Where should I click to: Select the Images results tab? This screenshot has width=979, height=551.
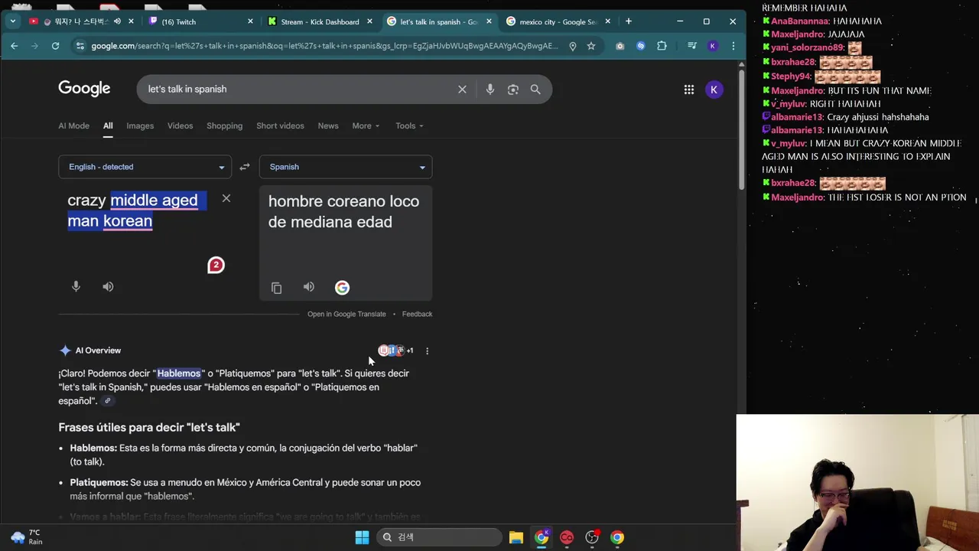pos(140,126)
